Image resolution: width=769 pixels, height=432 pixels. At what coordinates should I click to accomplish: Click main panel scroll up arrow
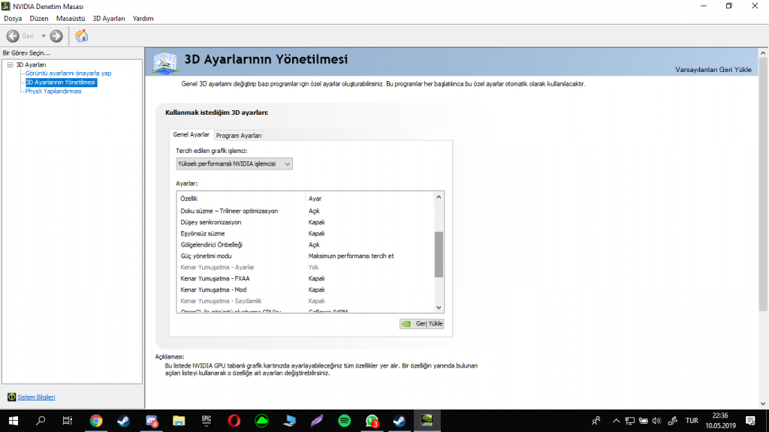(x=763, y=53)
